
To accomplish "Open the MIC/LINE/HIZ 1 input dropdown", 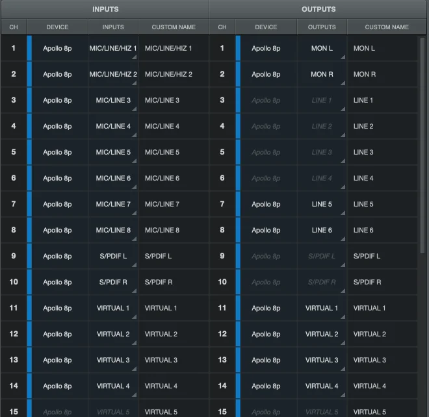I will [x=113, y=48].
